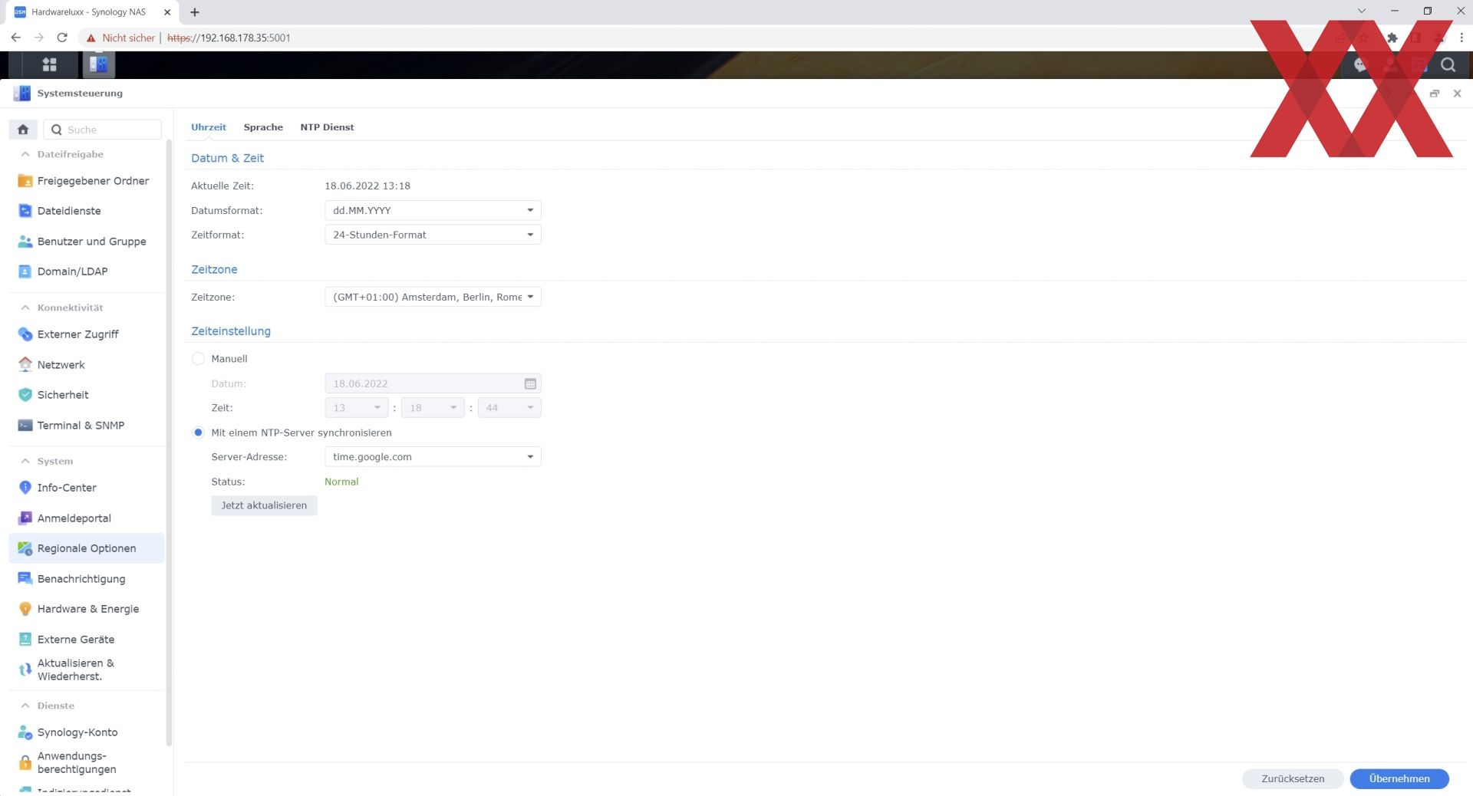Collapse the Dienste section
This screenshot has width=1473, height=796.
(25, 706)
